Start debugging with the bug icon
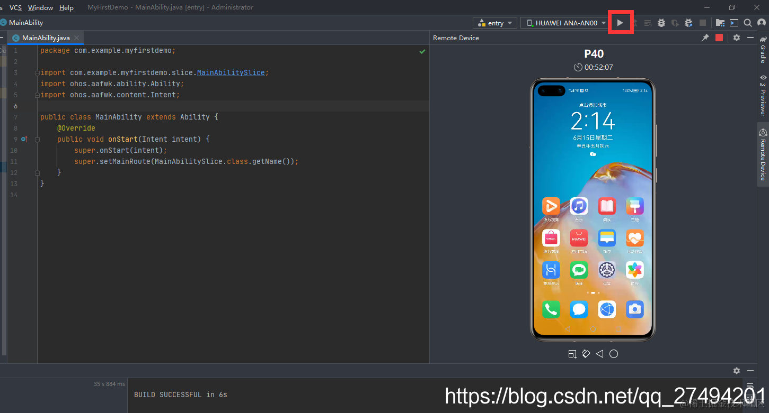Screen dimensions: 769x413 [661, 23]
